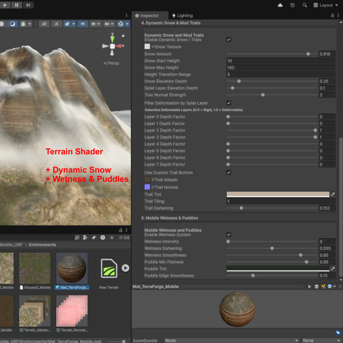The width and height of the screenshot is (343, 343).
Task: Toggle scene effects layers icon
Action: coord(67,24)
